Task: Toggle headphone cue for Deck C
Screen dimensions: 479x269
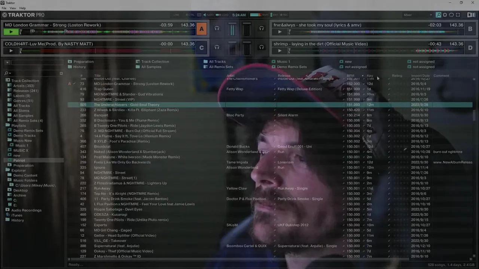Action: point(217,47)
